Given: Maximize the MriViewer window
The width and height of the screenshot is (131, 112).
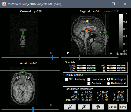Looking at the screenshot, I should click(113, 4).
